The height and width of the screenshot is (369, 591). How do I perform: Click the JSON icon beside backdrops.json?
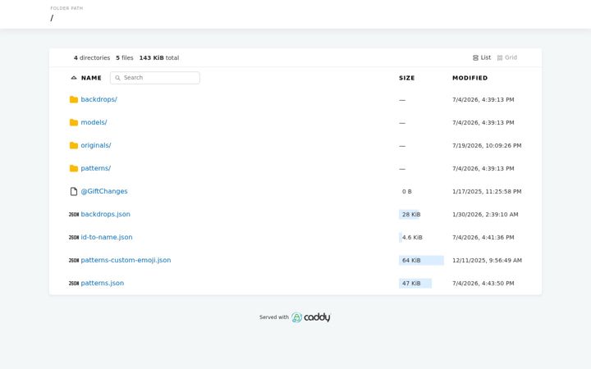coord(74,214)
